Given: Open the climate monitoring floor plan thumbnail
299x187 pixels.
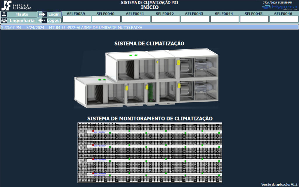Looking at the screenshot, I should (150, 153).
